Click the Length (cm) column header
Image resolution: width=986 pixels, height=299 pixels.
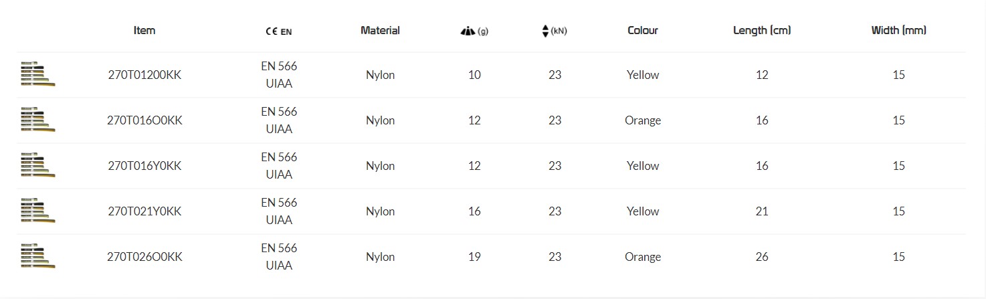[762, 30]
